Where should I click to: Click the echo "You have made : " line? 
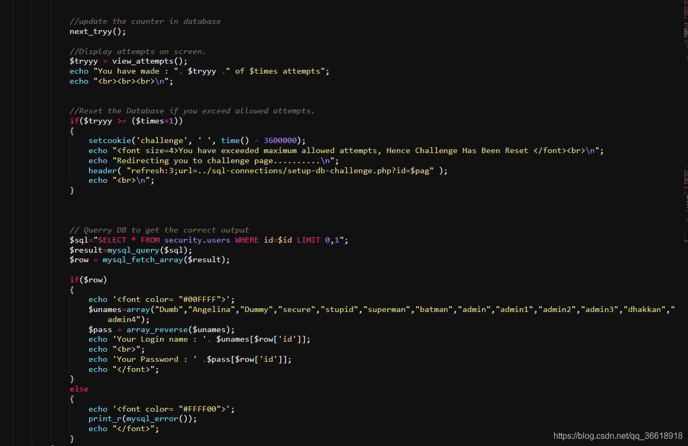(x=199, y=71)
